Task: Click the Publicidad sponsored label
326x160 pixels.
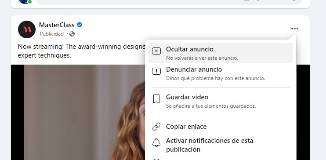Action: click(x=52, y=34)
